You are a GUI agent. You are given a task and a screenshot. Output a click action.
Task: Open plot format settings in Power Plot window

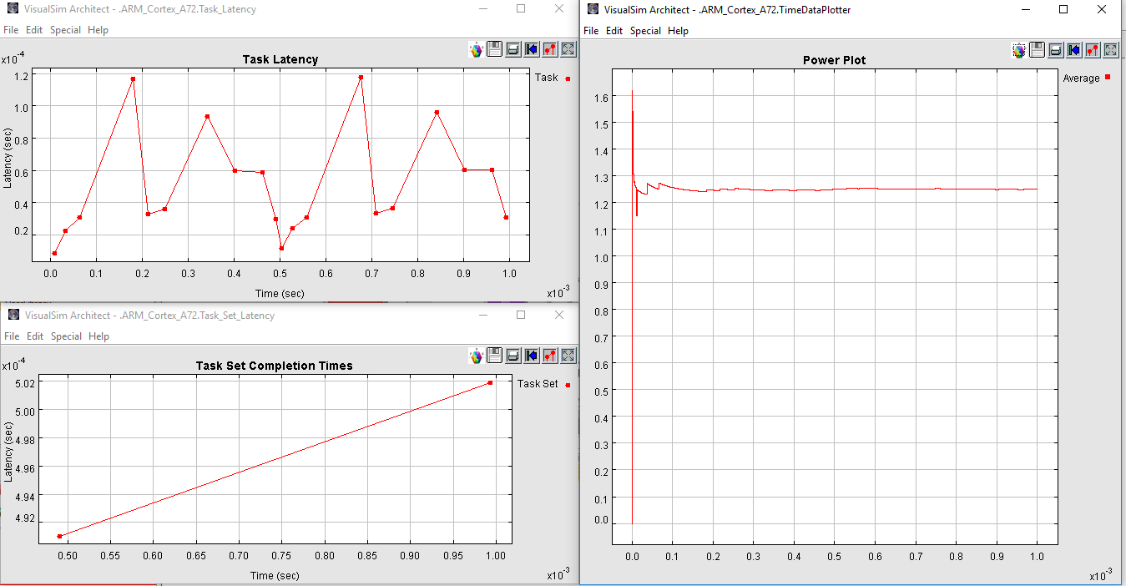pyautogui.click(x=1092, y=50)
